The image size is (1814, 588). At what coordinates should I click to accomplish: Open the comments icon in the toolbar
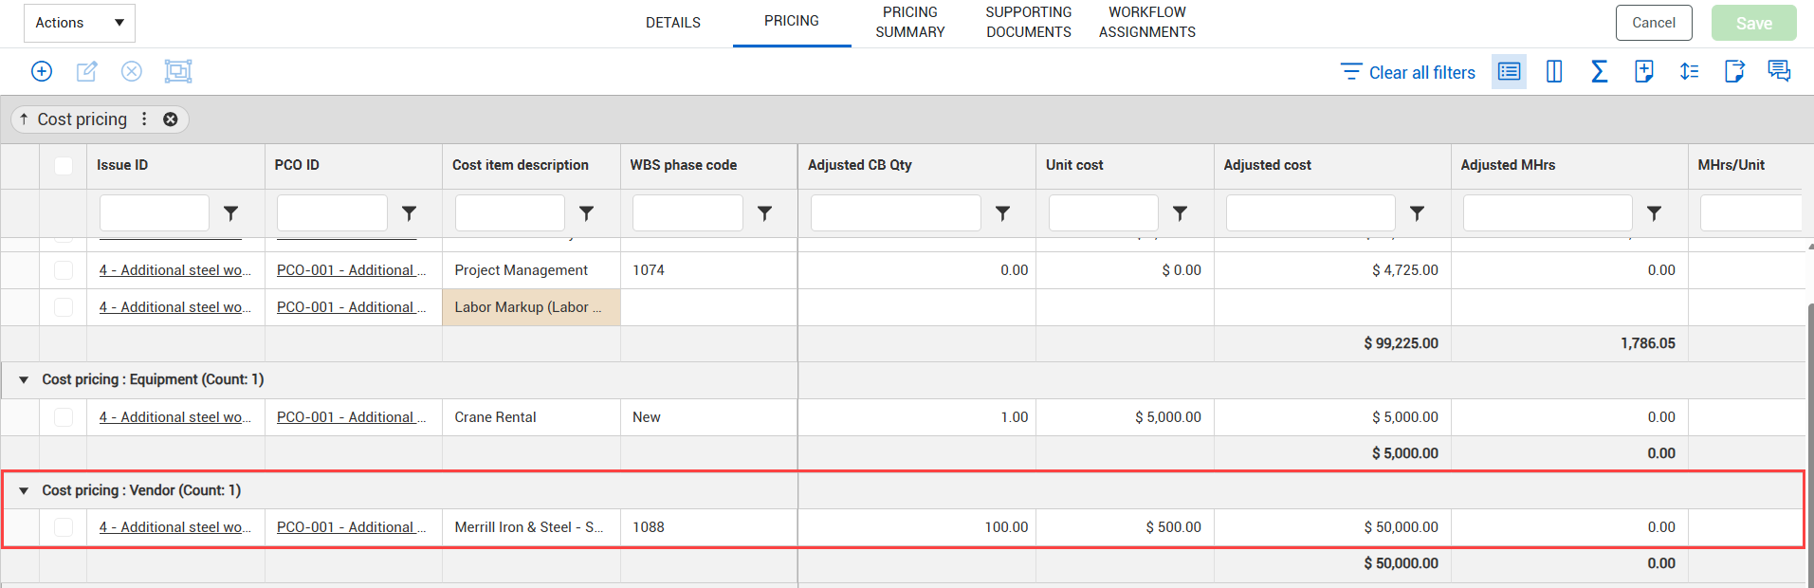coord(1779,71)
